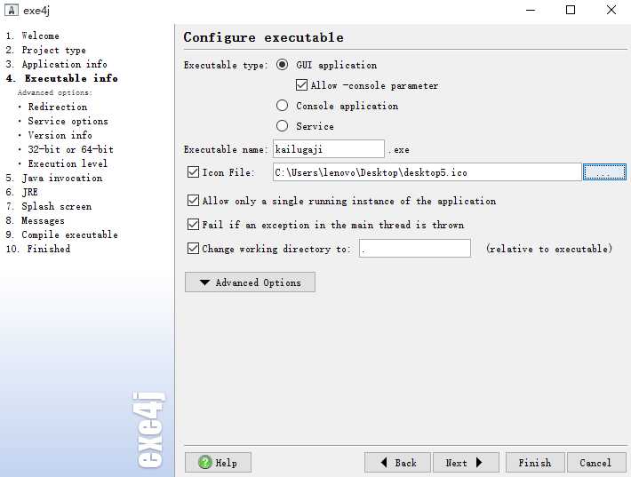Image resolution: width=631 pixels, height=477 pixels.
Task: Click the green Help question mark icon
Action: pos(205,463)
